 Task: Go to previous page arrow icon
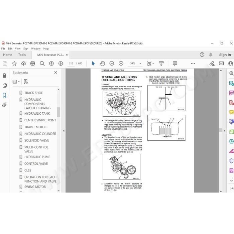51,64
